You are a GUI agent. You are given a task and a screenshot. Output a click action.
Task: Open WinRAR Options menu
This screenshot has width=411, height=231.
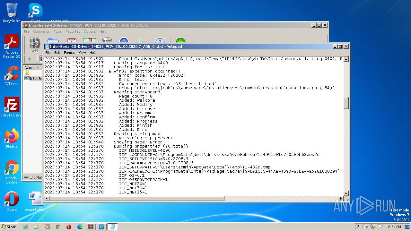pyautogui.click(x=90, y=31)
